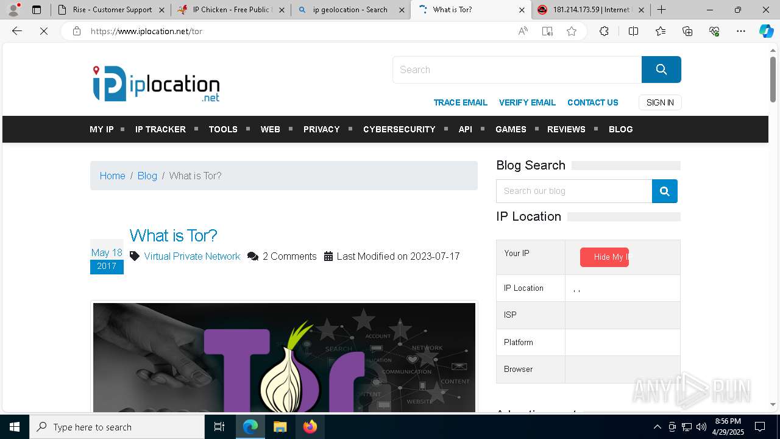Show hidden tray icons chevron
This screenshot has height=439, width=780.
coord(657,427)
